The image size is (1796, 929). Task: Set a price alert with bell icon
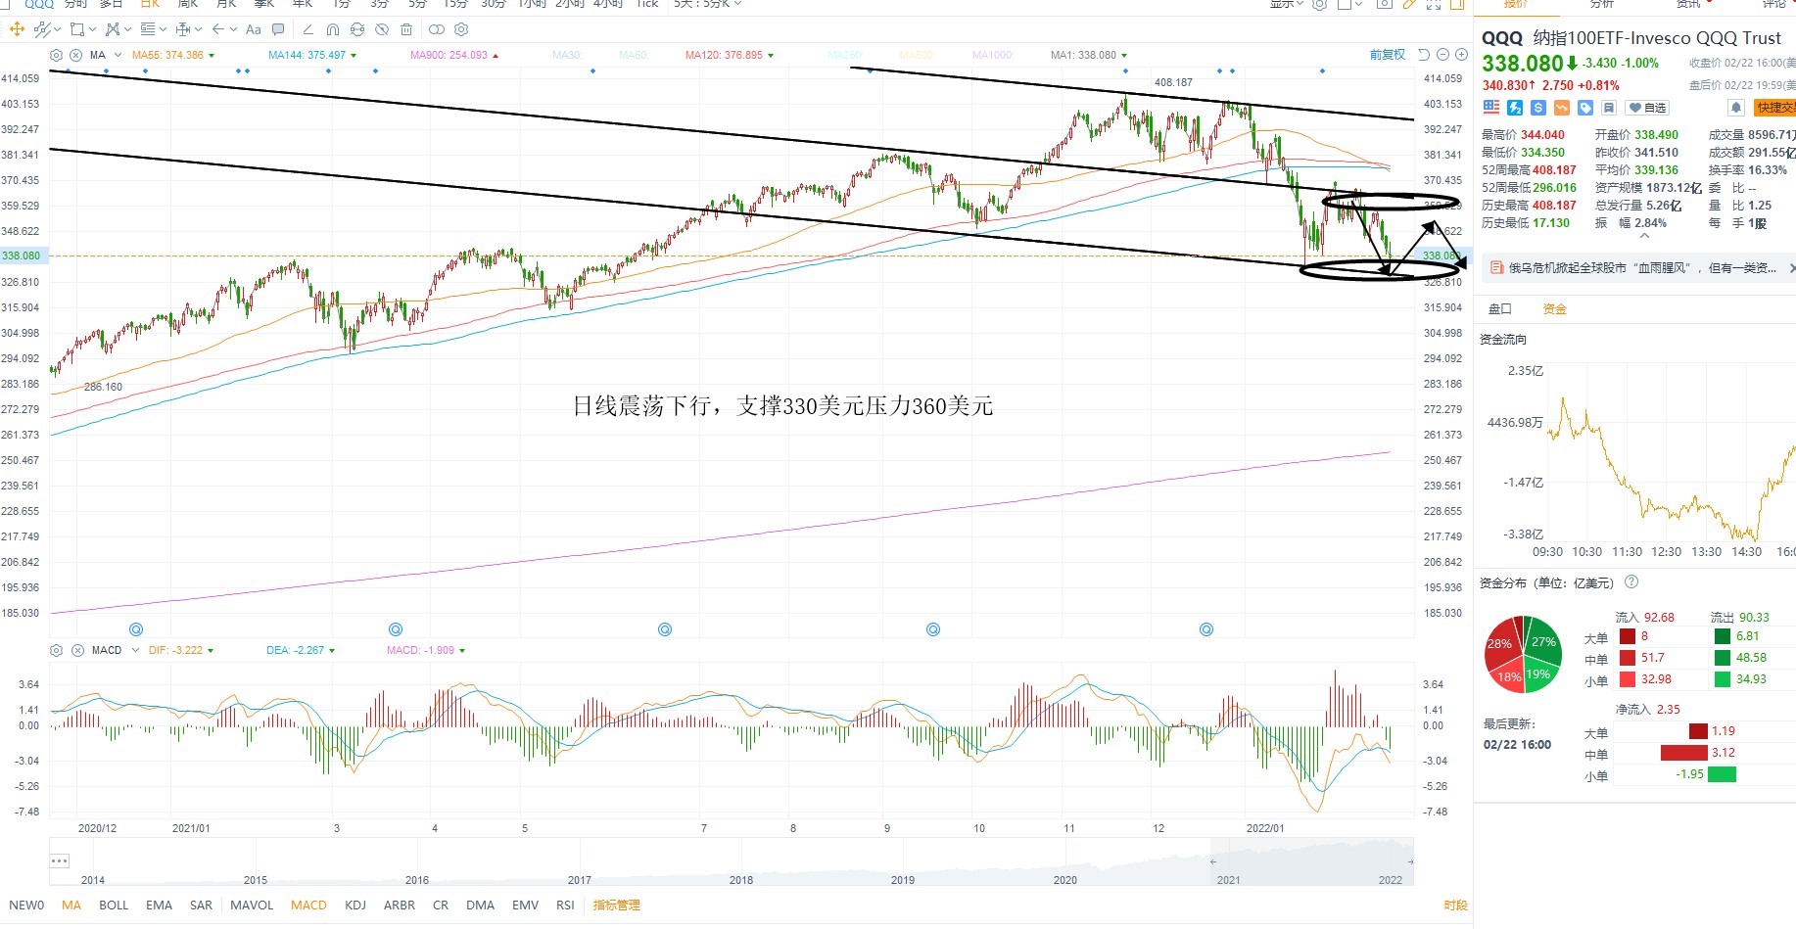point(1736,108)
